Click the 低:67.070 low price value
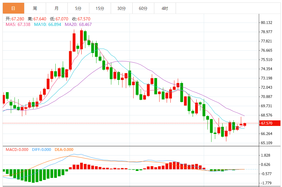 pos(59,19)
